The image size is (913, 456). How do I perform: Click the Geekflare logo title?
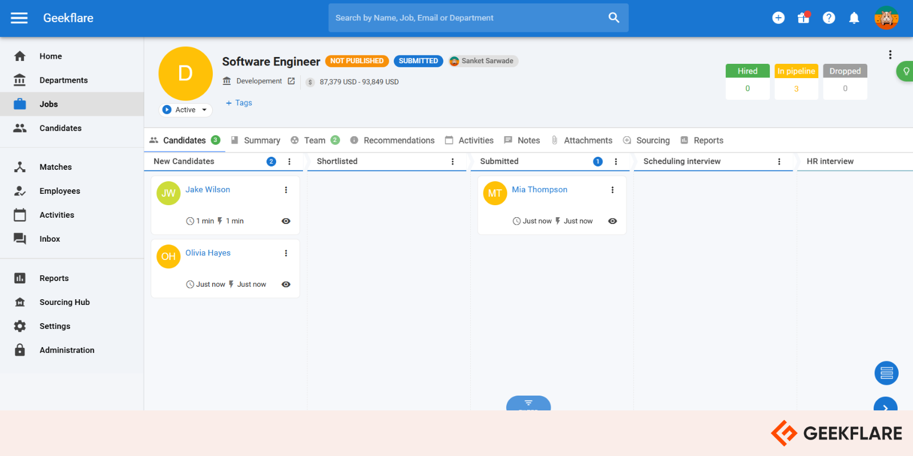tap(68, 18)
